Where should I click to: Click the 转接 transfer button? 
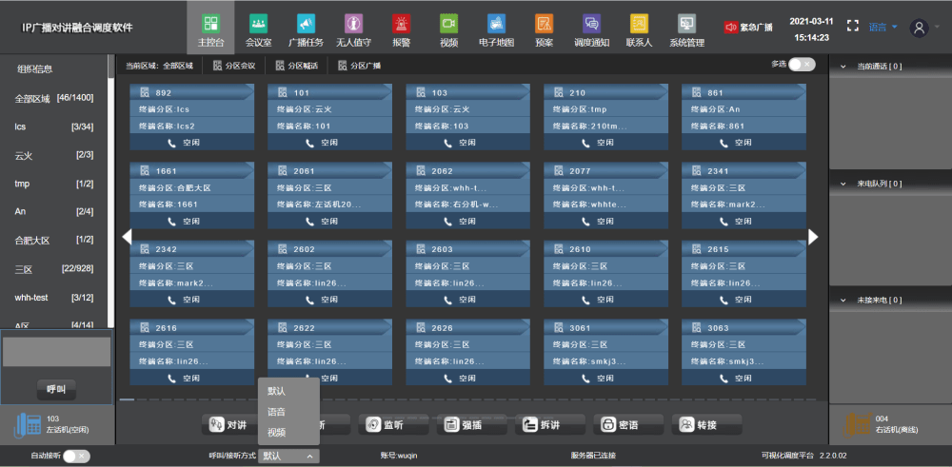click(x=706, y=424)
